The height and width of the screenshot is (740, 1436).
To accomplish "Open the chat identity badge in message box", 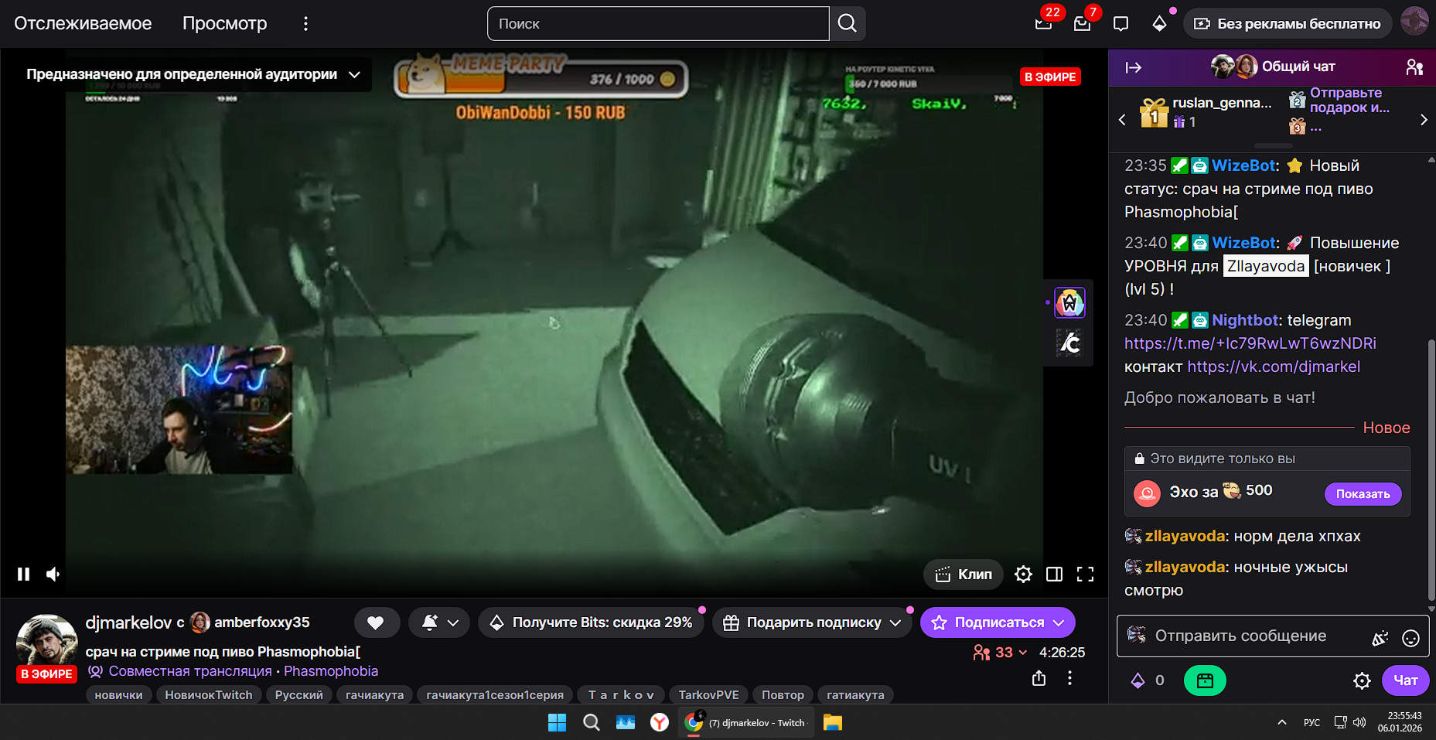I will pos(1136,636).
